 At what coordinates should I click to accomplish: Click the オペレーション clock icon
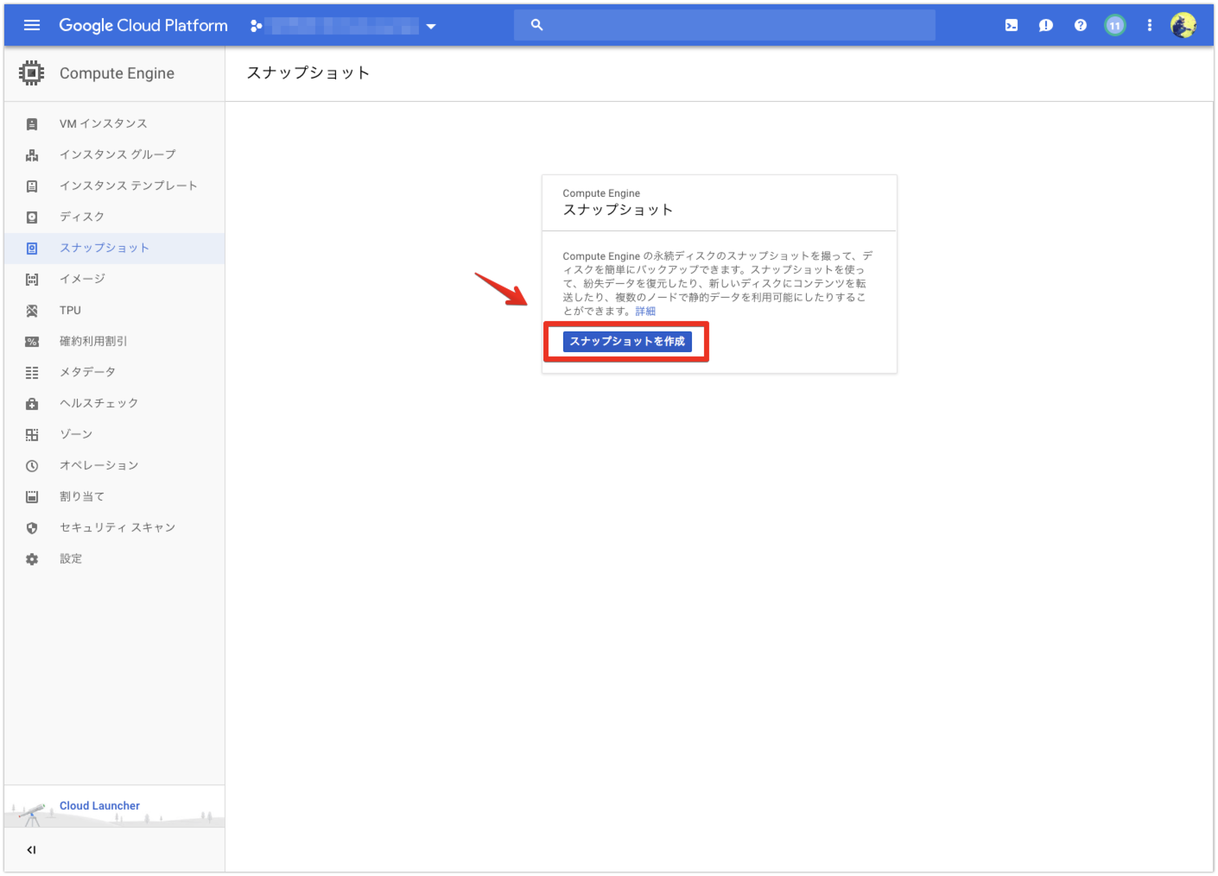(x=32, y=466)
